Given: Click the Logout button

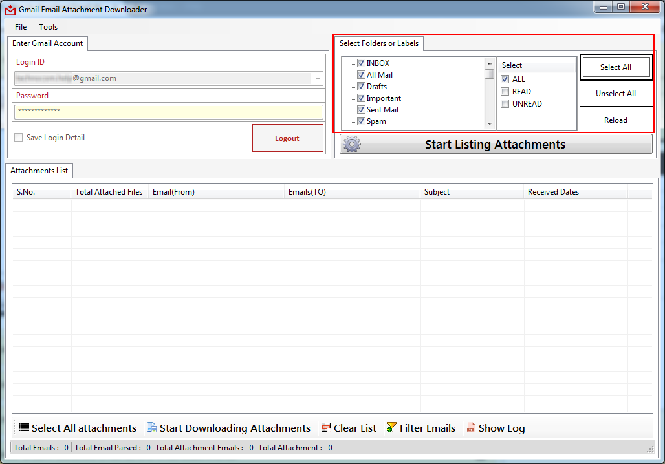Looking at the screenshot, I should pos(288,138).
